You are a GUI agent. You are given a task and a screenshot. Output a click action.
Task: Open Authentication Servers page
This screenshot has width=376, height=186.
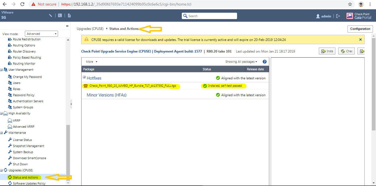point(28,101)
